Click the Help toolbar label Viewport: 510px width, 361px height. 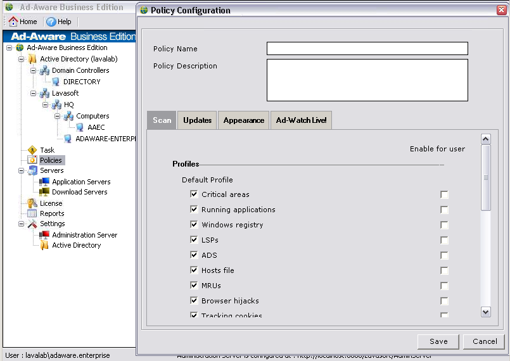coord(65,22)
